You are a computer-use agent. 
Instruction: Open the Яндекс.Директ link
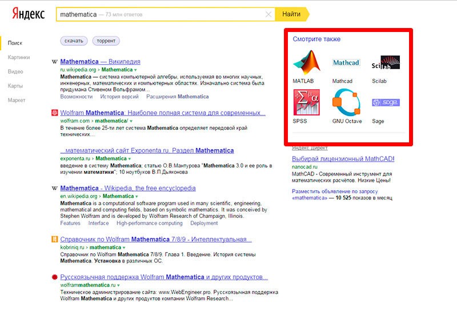(310, 148)
